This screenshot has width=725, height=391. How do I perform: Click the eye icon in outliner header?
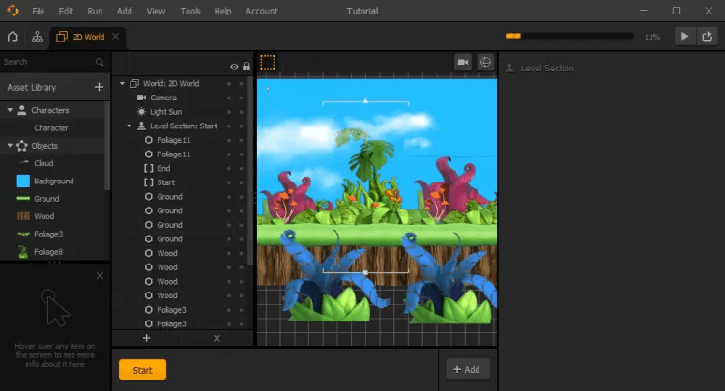pos(234,66)
